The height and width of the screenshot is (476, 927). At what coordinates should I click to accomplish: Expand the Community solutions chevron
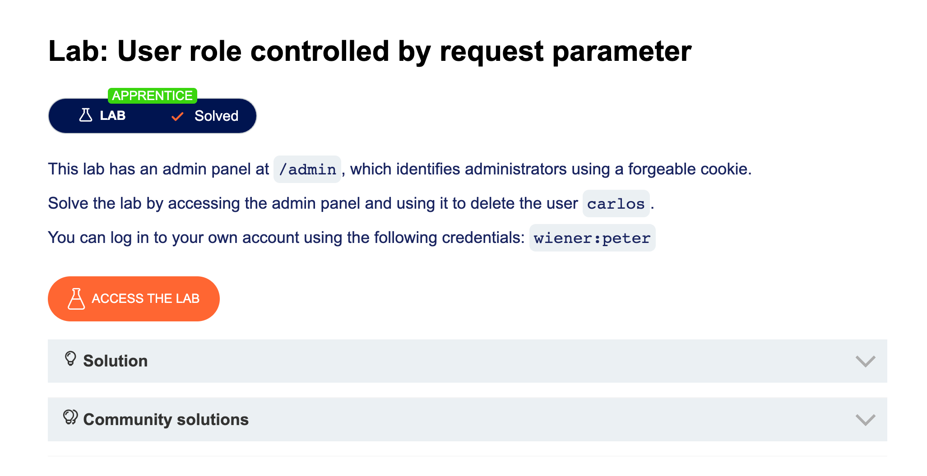tap(865, 420)
